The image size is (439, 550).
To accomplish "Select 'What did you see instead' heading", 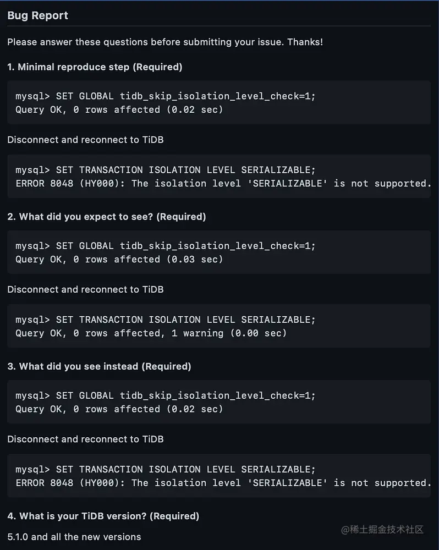I will 99,366.
